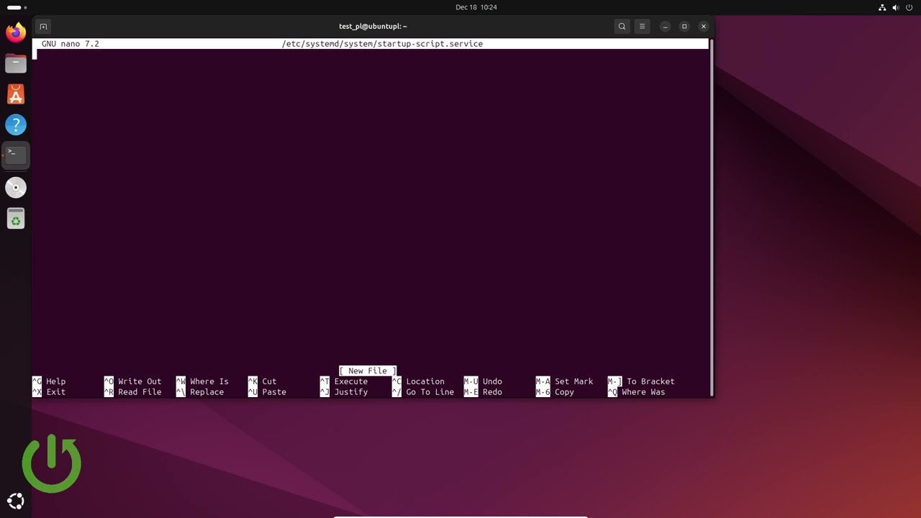Screen dimensions: 921x518
Task: Click the ^J Justify shortcut
Action: point(344,392)
